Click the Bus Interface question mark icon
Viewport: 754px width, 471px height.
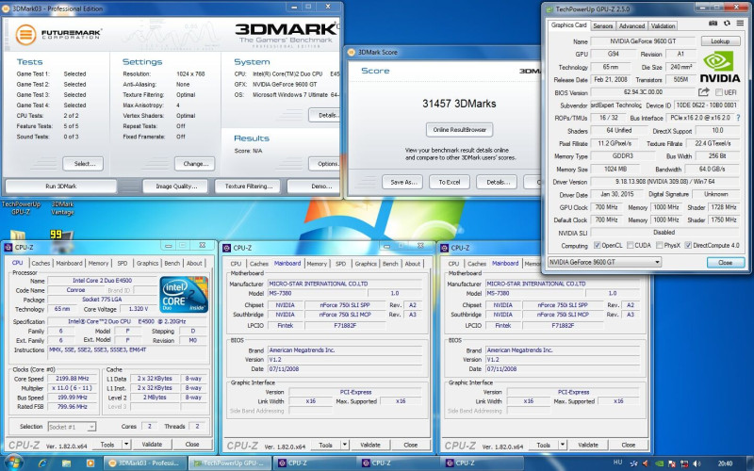pyautogui.click(x=739, y=118)
